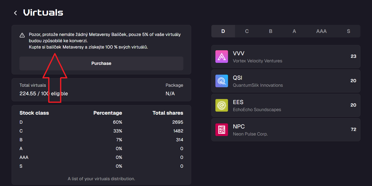
Task: Switch to the AAA class tab
Action: coord(322,31)
